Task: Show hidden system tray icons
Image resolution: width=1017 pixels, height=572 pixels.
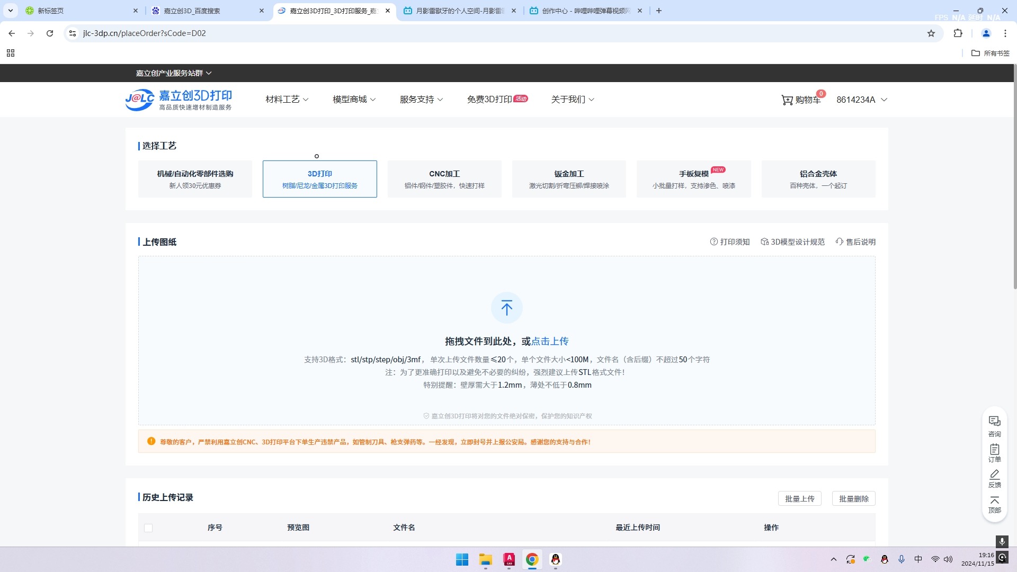Action: tap(833, 559)
